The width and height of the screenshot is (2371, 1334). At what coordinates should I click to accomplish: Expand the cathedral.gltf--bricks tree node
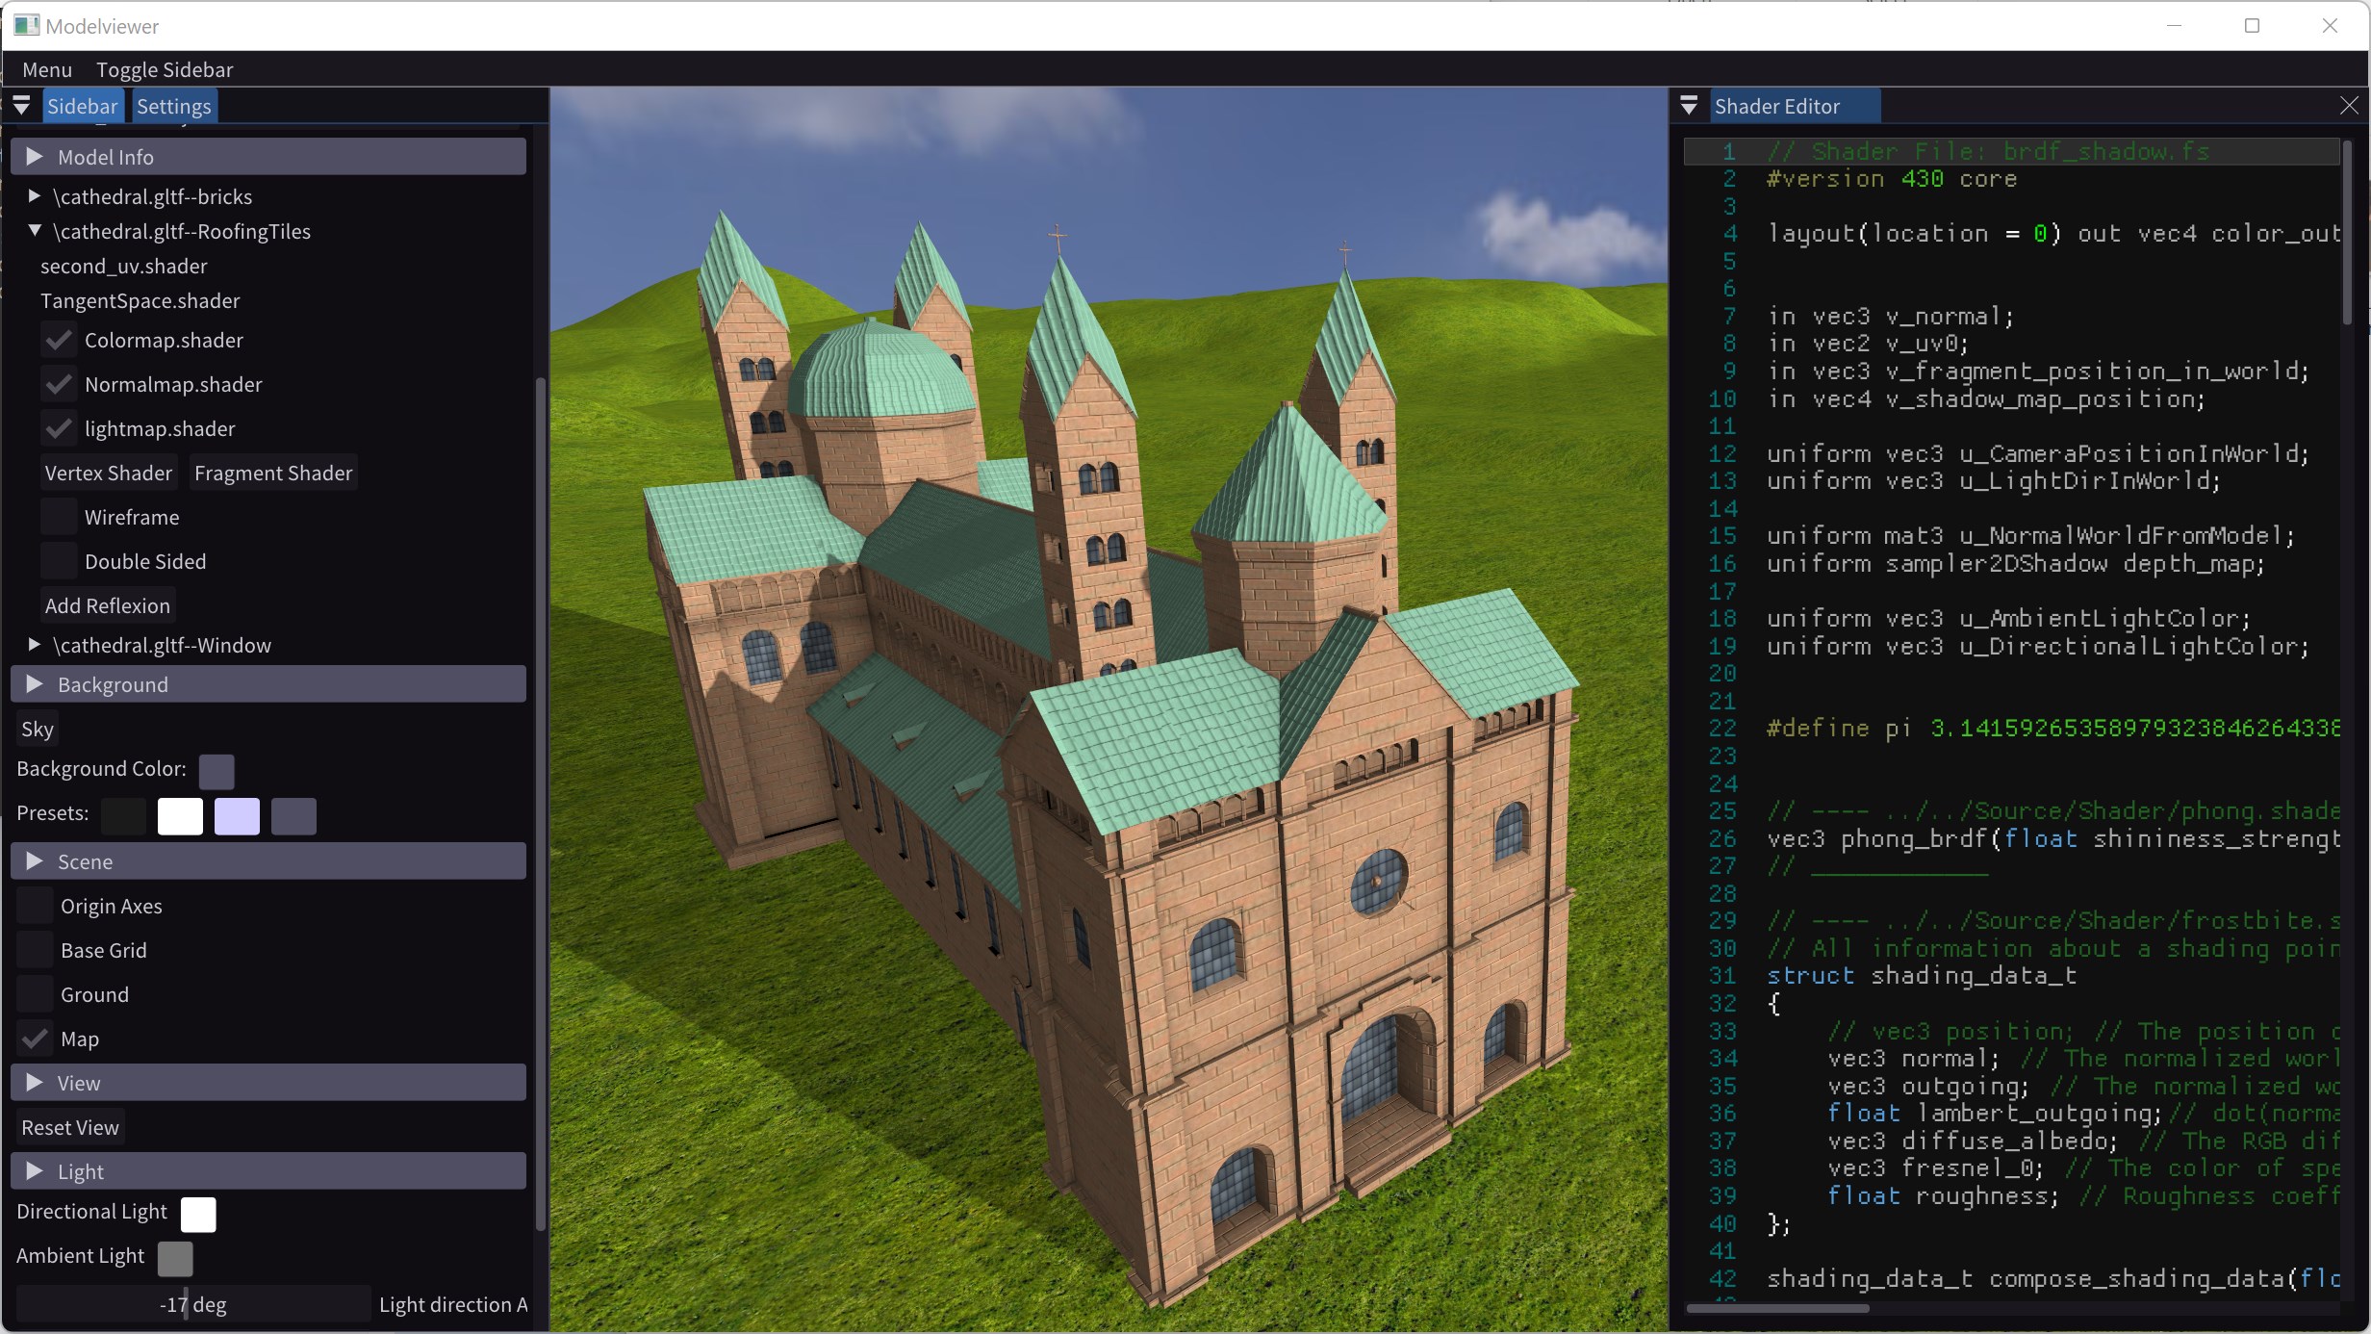pos(35,196)
